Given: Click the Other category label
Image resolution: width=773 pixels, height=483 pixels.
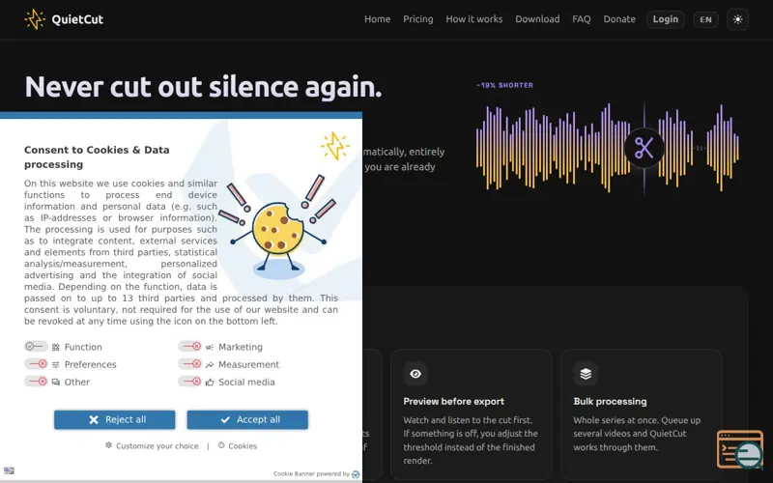Looking at the screenshot, I should coord(77,382).
